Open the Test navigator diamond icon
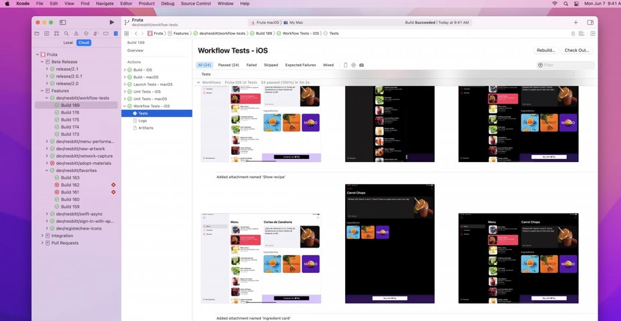The image size is (621, 321). (x=86, y=33)
